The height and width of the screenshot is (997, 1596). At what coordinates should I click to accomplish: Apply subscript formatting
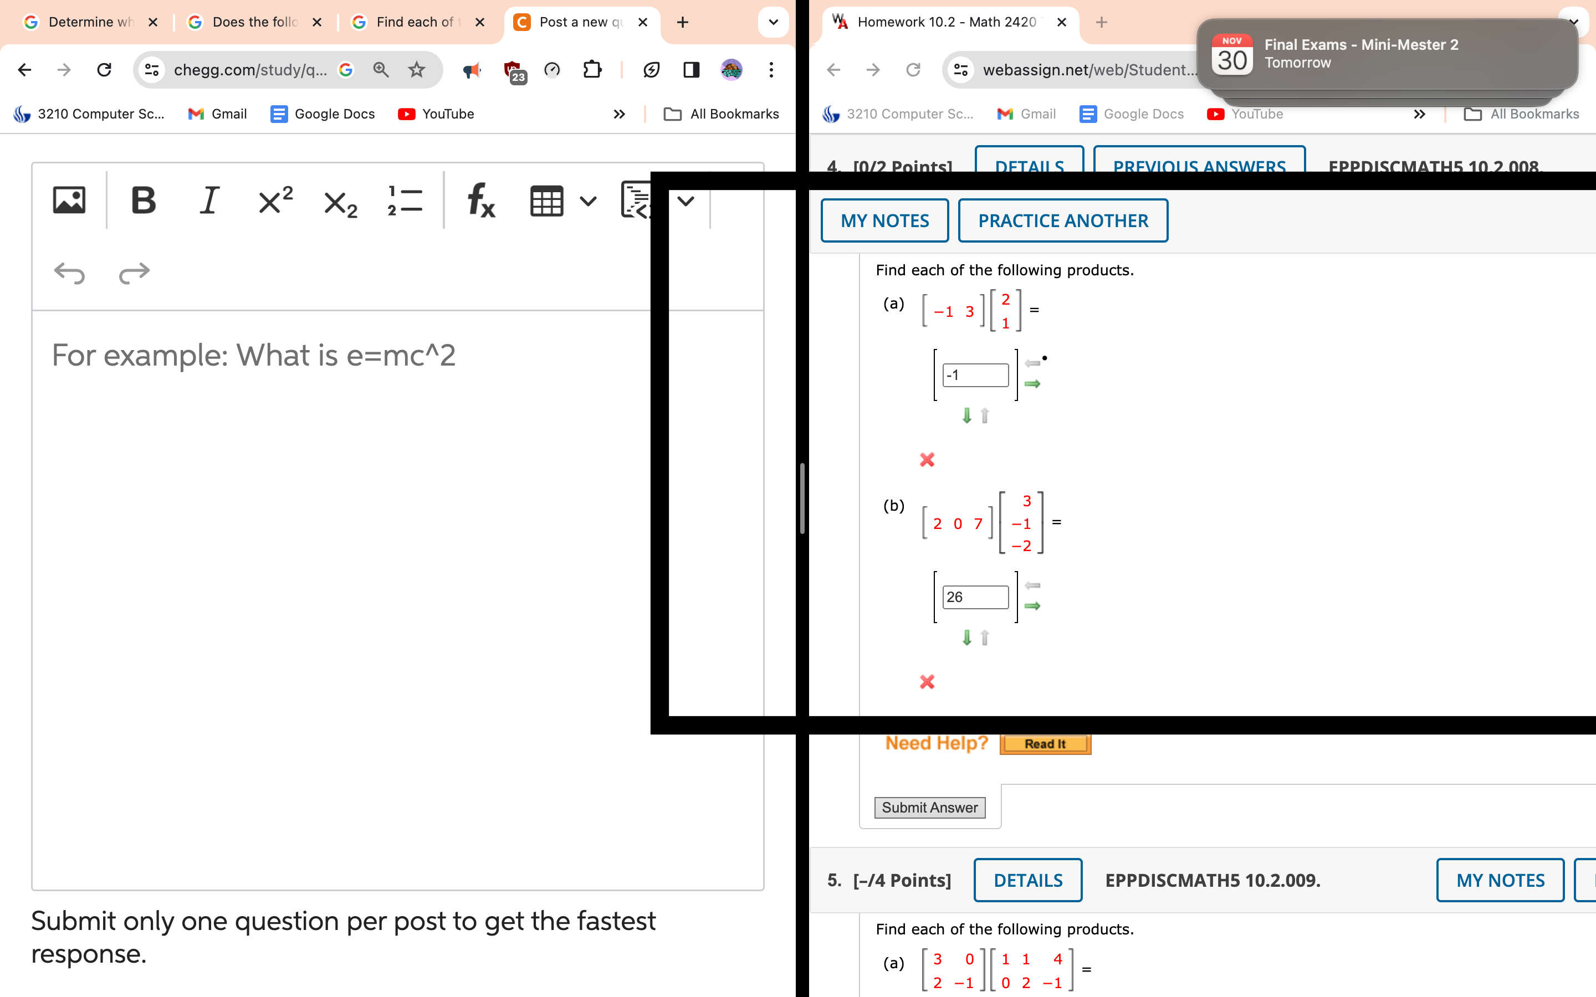tap(341, 203)
